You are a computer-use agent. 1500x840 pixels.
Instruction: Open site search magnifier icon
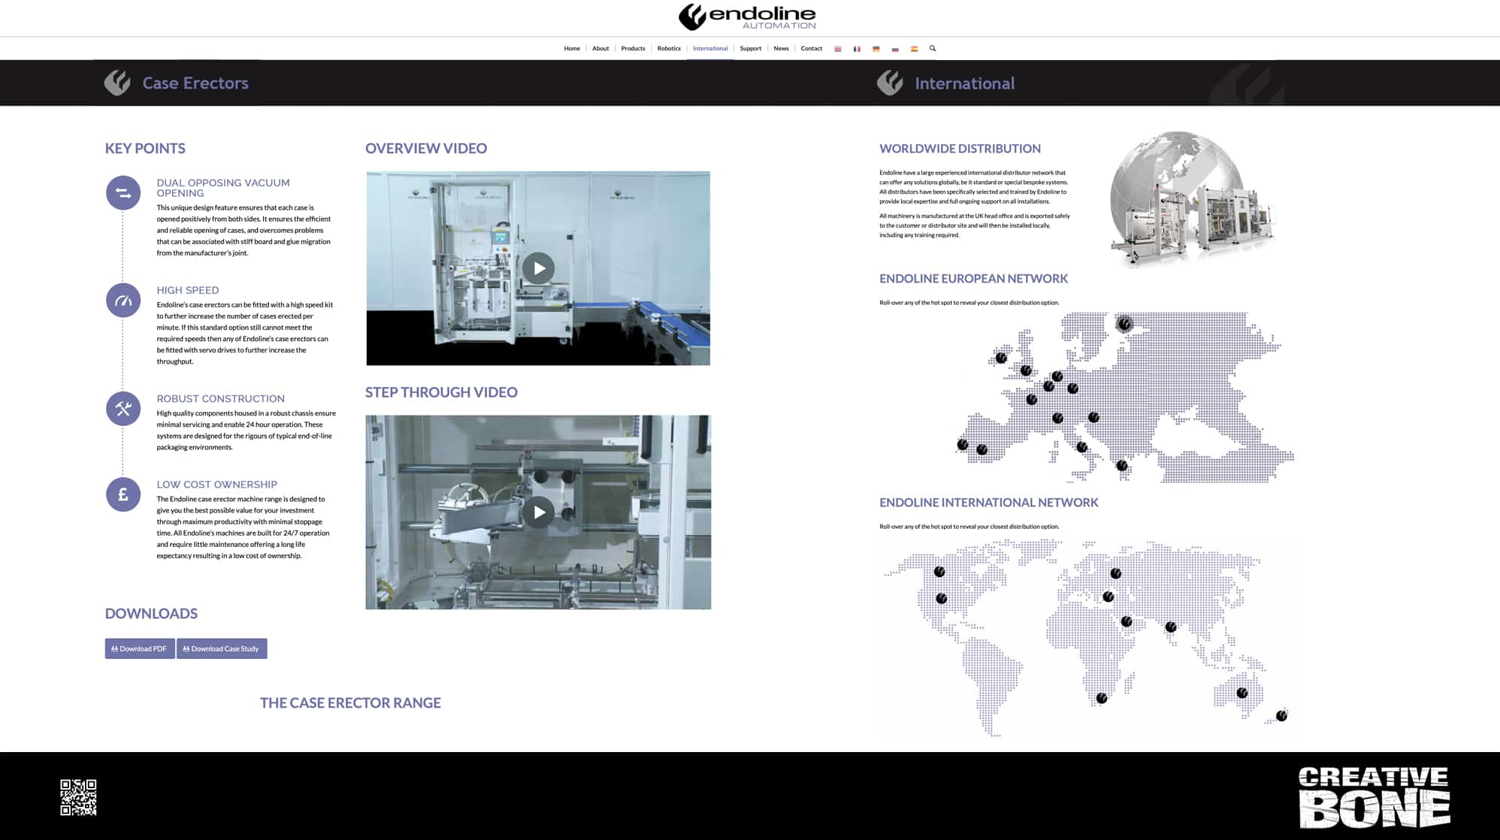[933, 48]
